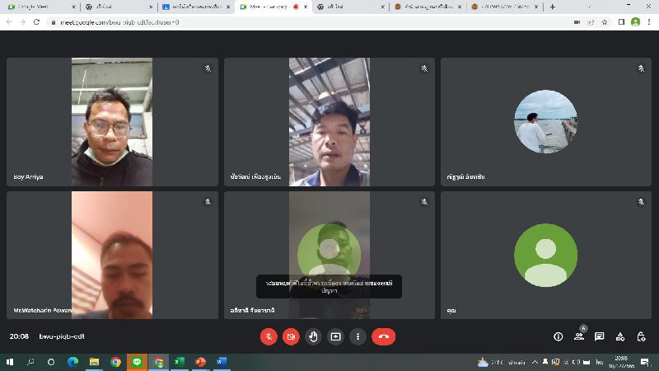Open the more options three-dot menu
This screenshot has height=371, width=659.
358,336
